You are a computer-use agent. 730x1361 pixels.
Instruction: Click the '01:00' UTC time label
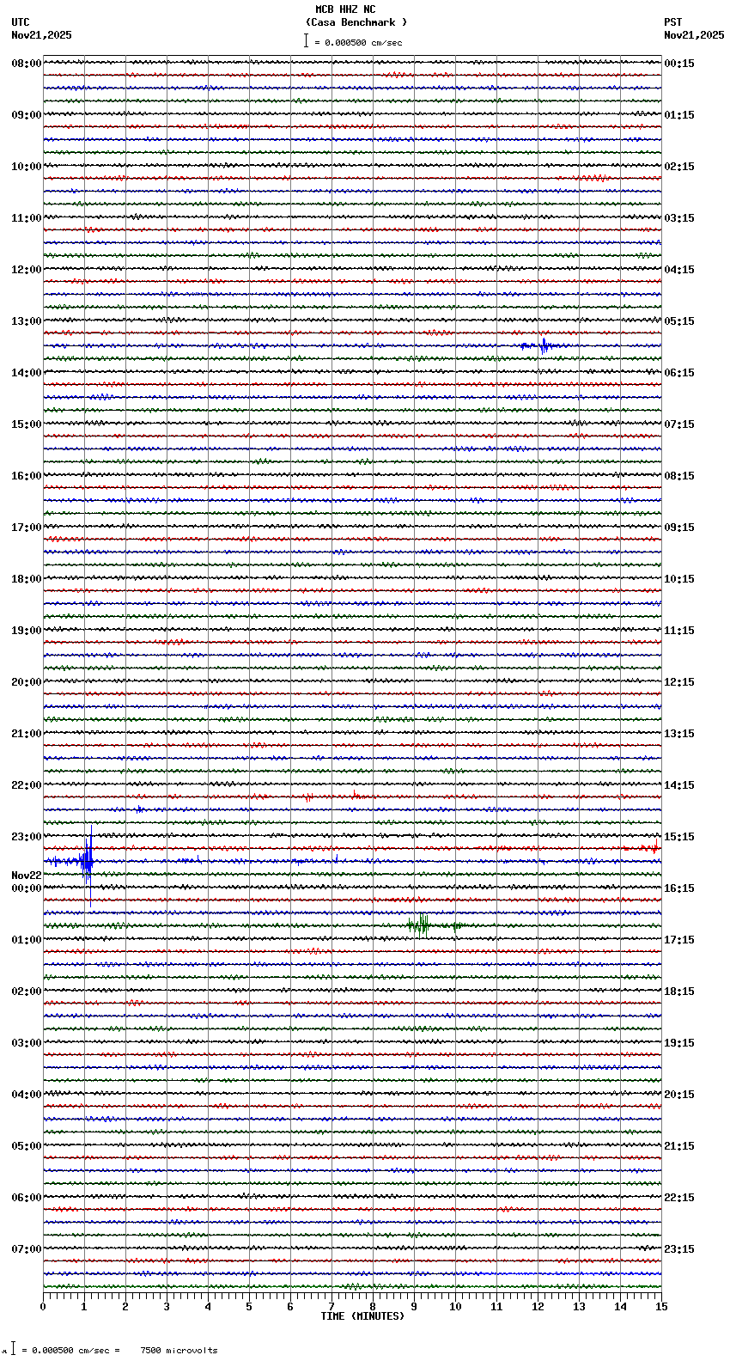click(x=27, y=940)
